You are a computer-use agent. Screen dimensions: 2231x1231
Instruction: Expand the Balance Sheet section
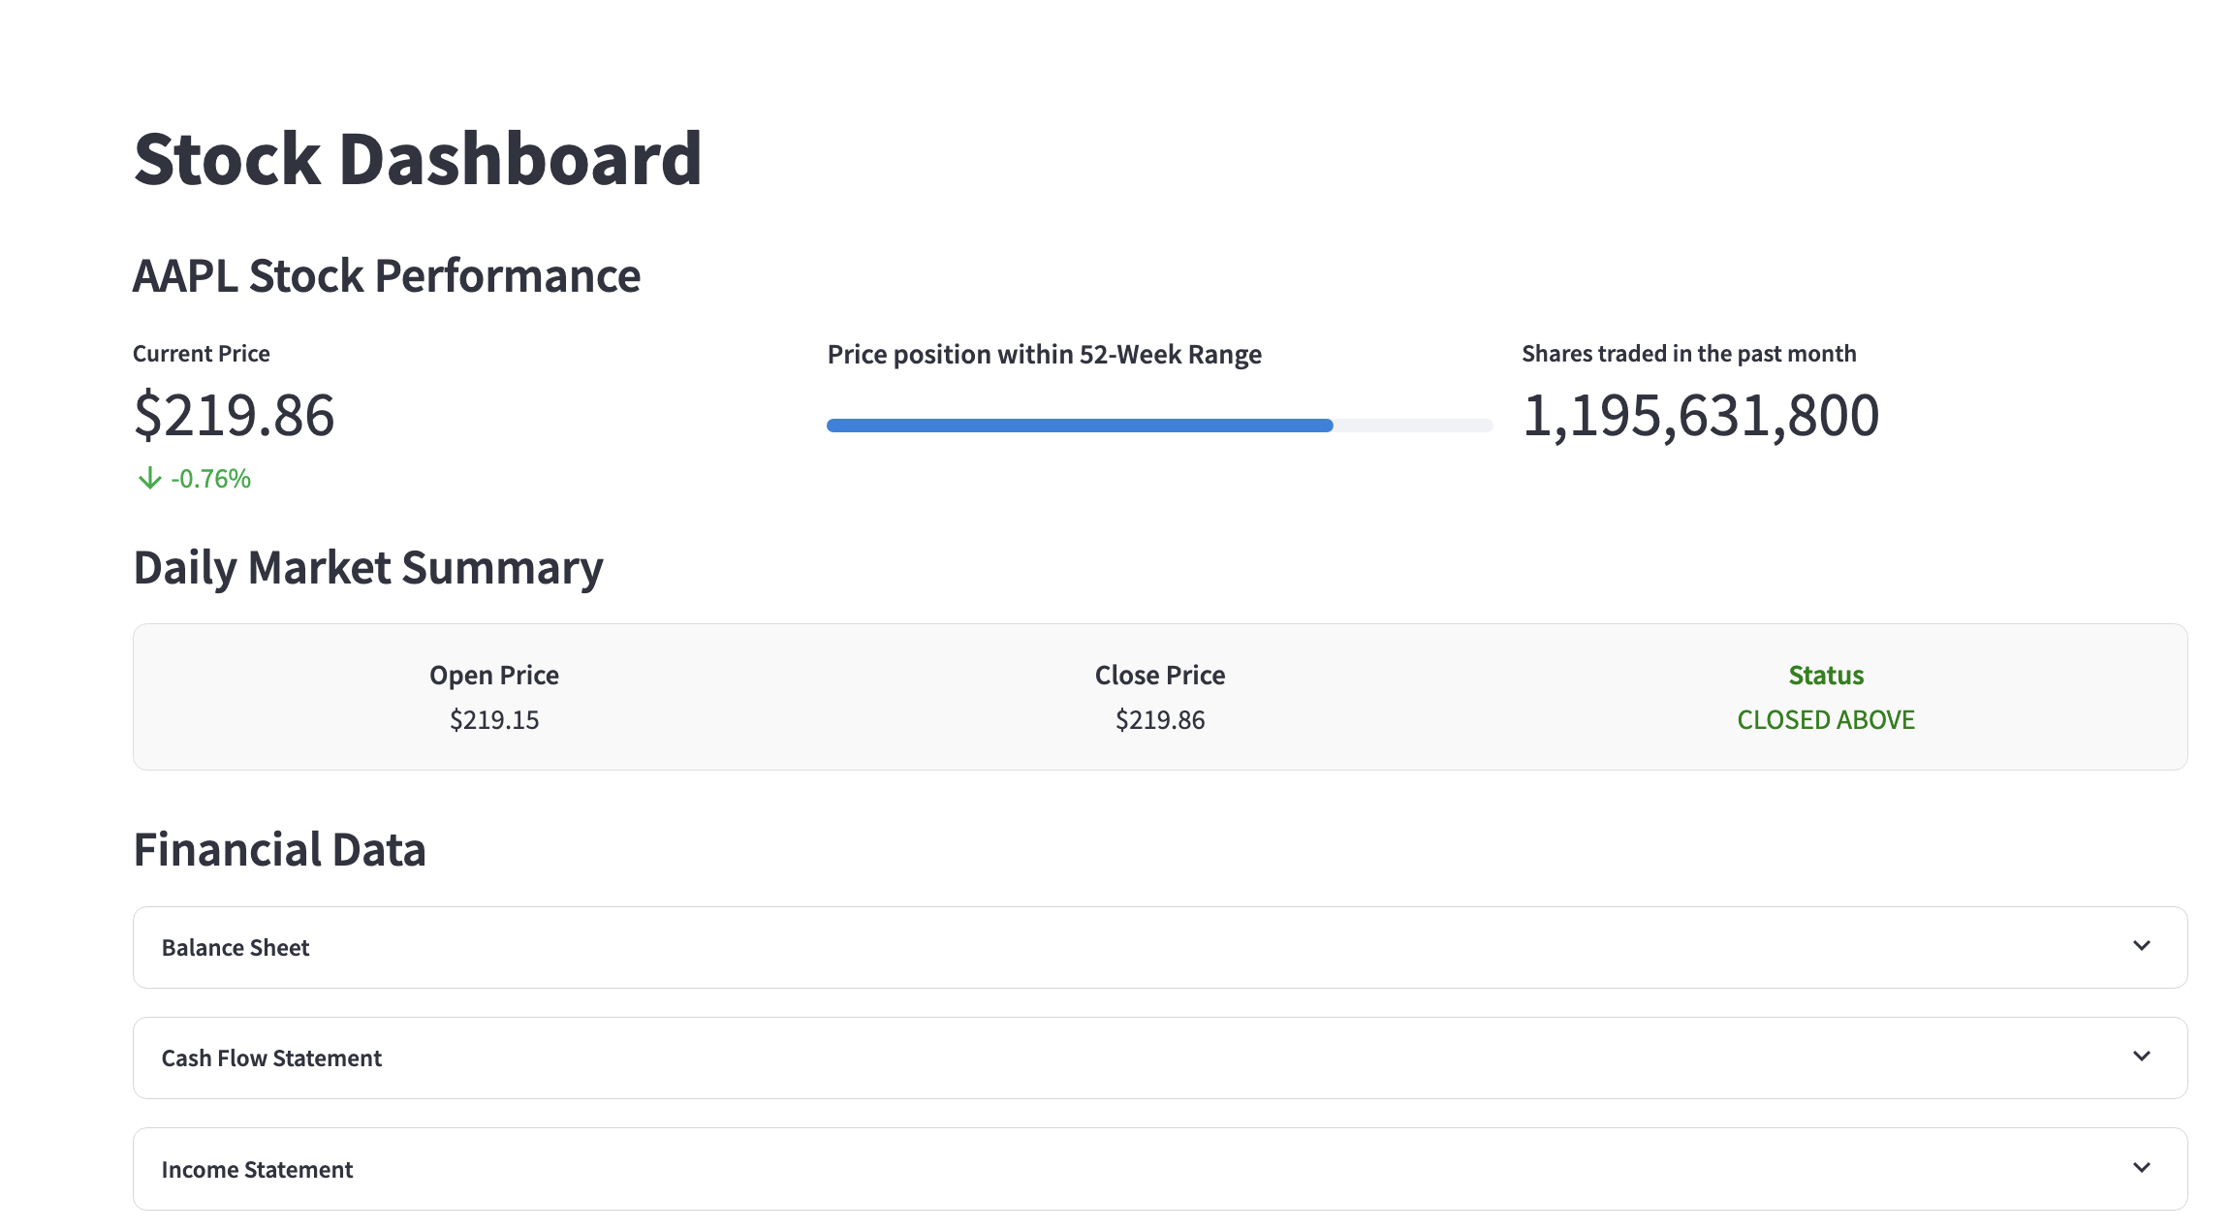pyautogui.click(x=236, y=948)
